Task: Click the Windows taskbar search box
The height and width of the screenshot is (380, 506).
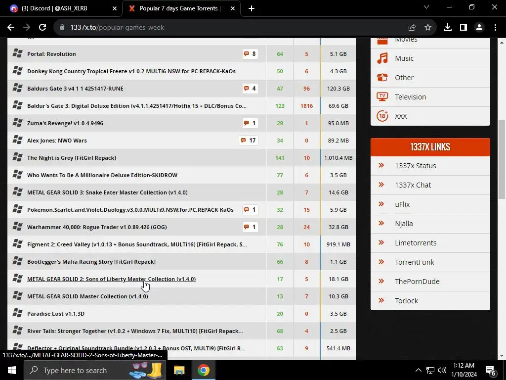Action: click(95, 370)
